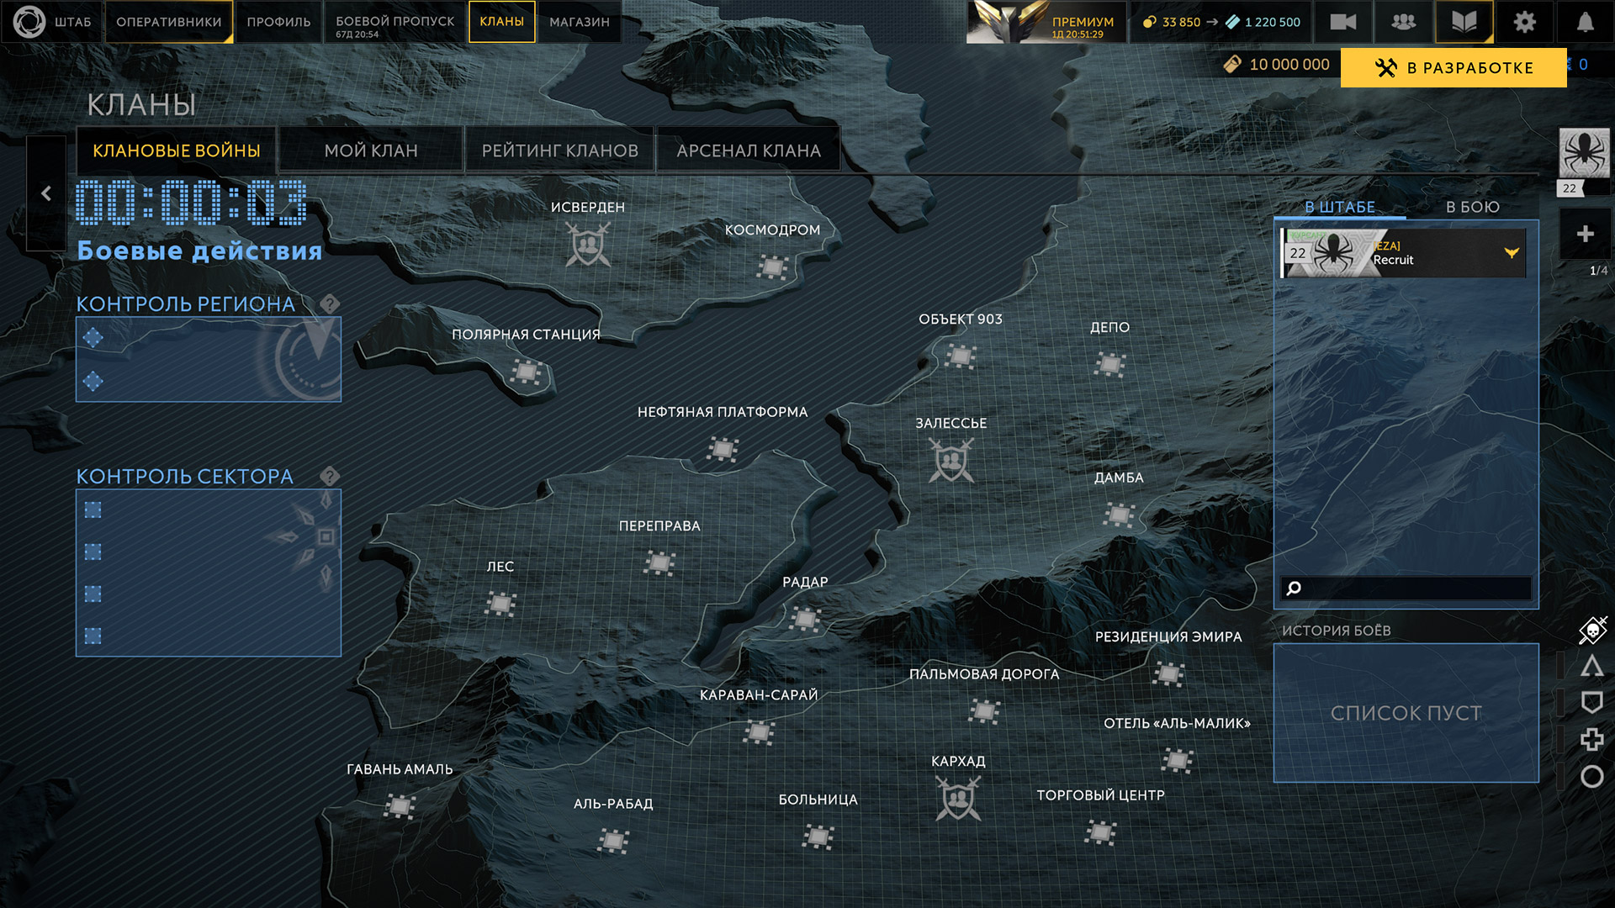Viewport: 1615px width, 908px height.
Task: Open the Рейтинг кланов tab
Action: (x=559, y=150)
